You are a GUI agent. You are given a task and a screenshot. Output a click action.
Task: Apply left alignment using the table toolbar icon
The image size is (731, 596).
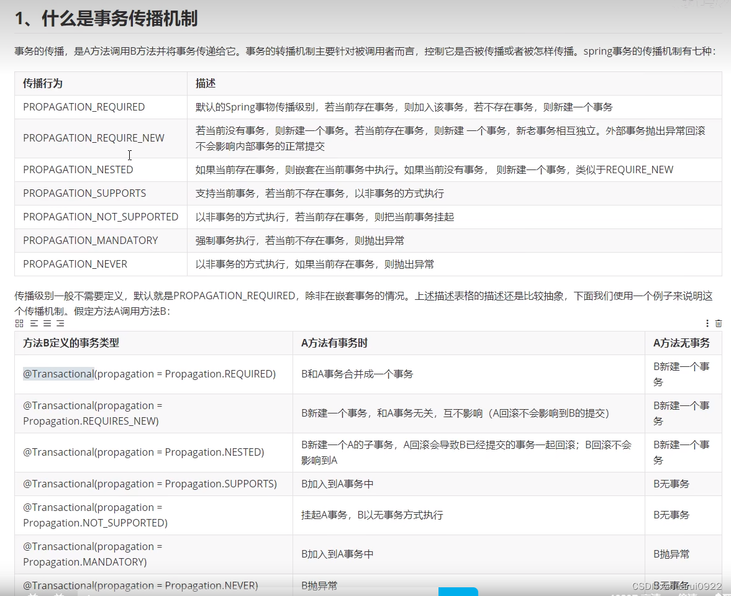coord(34,323)
